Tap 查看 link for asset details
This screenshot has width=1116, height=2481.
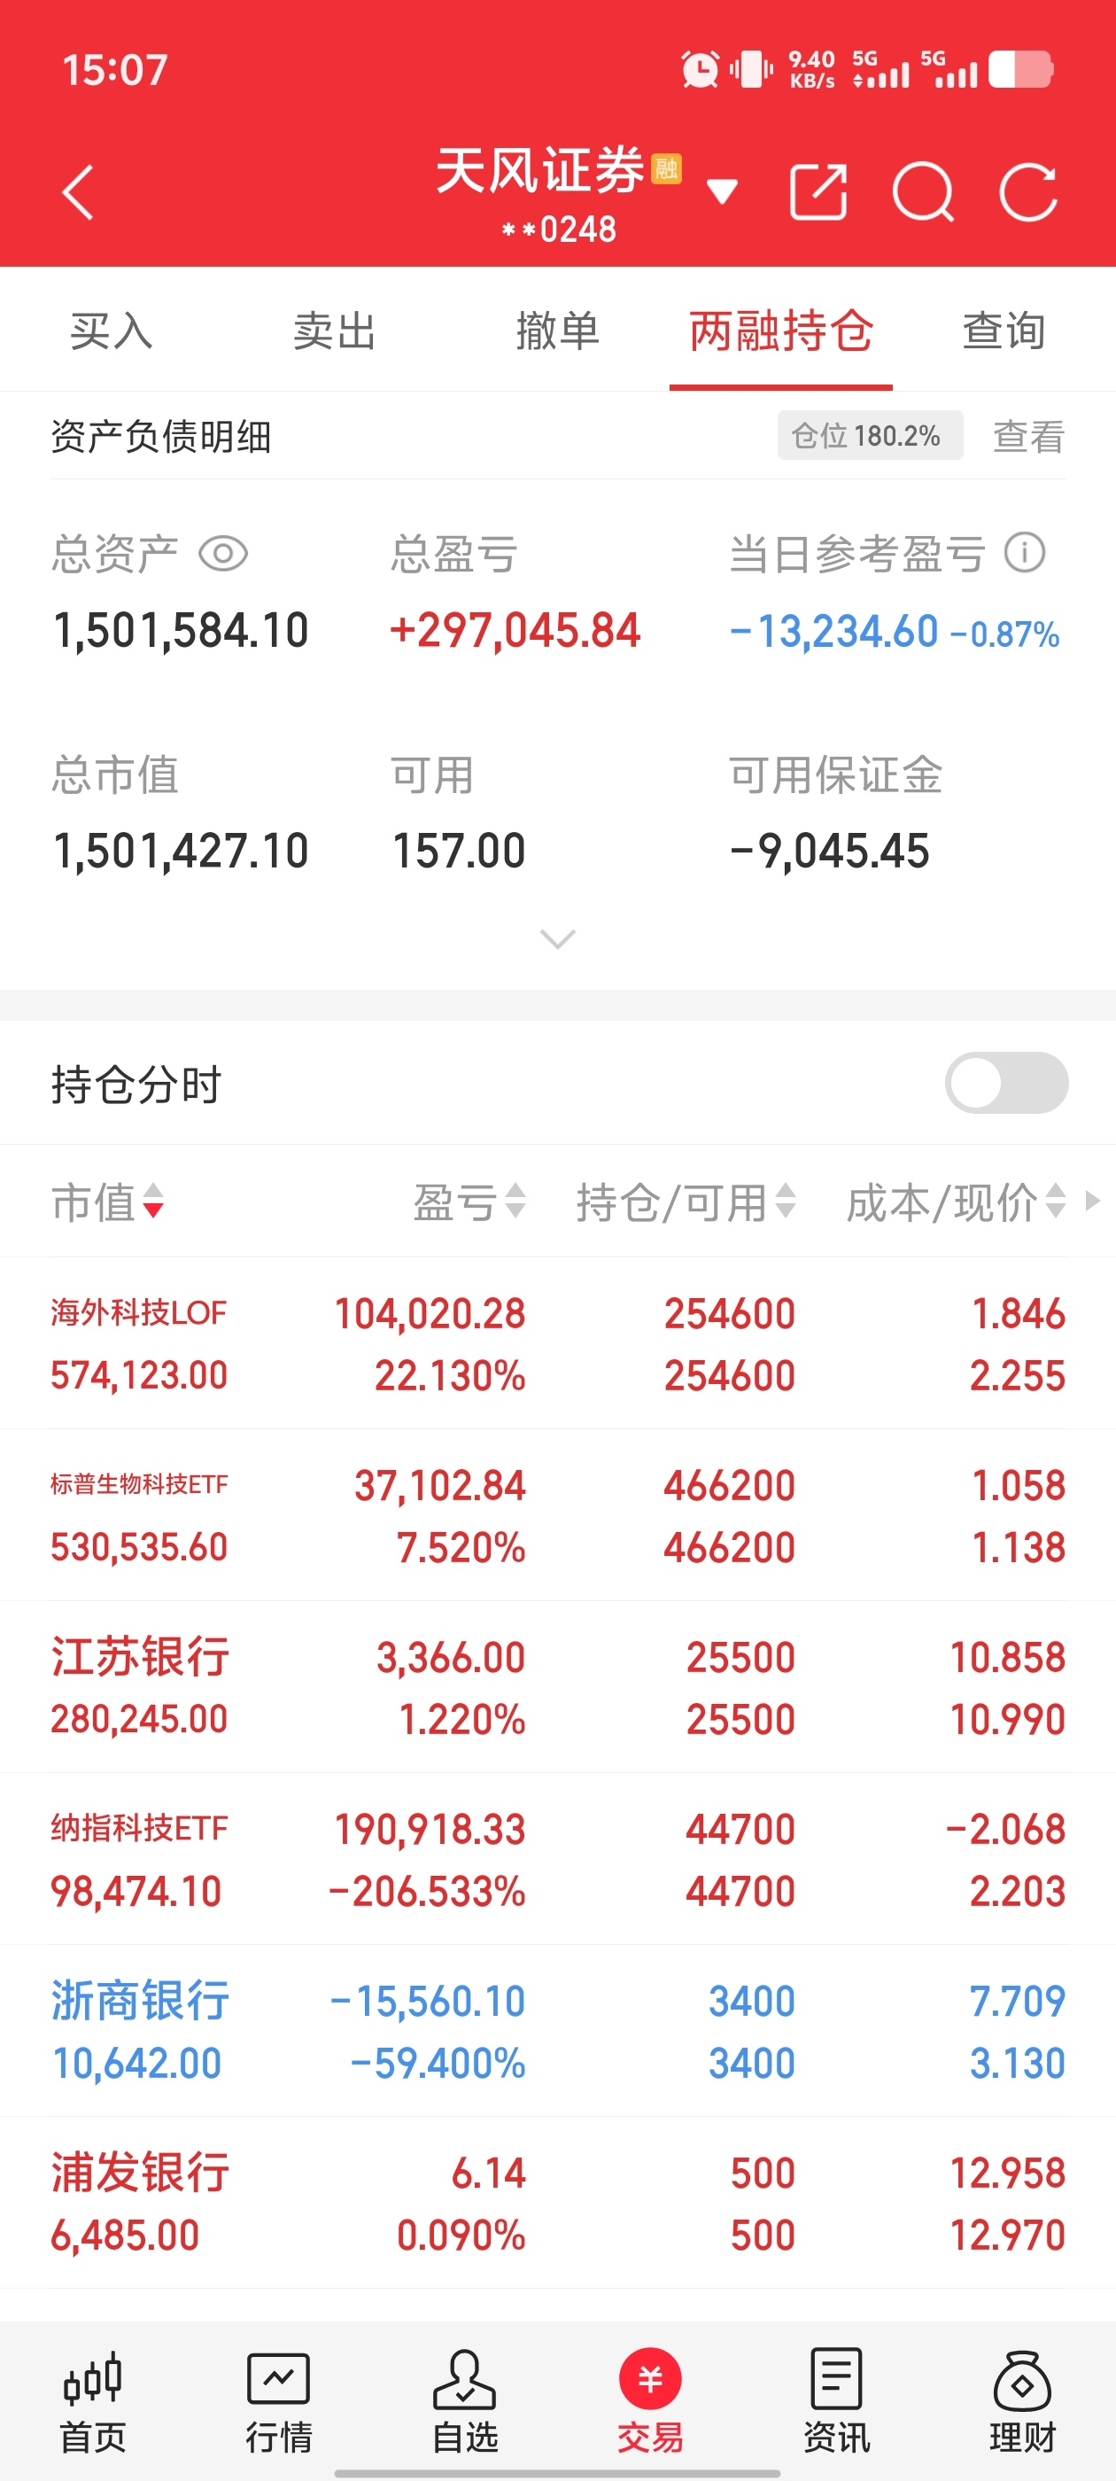pos(1028,436)
